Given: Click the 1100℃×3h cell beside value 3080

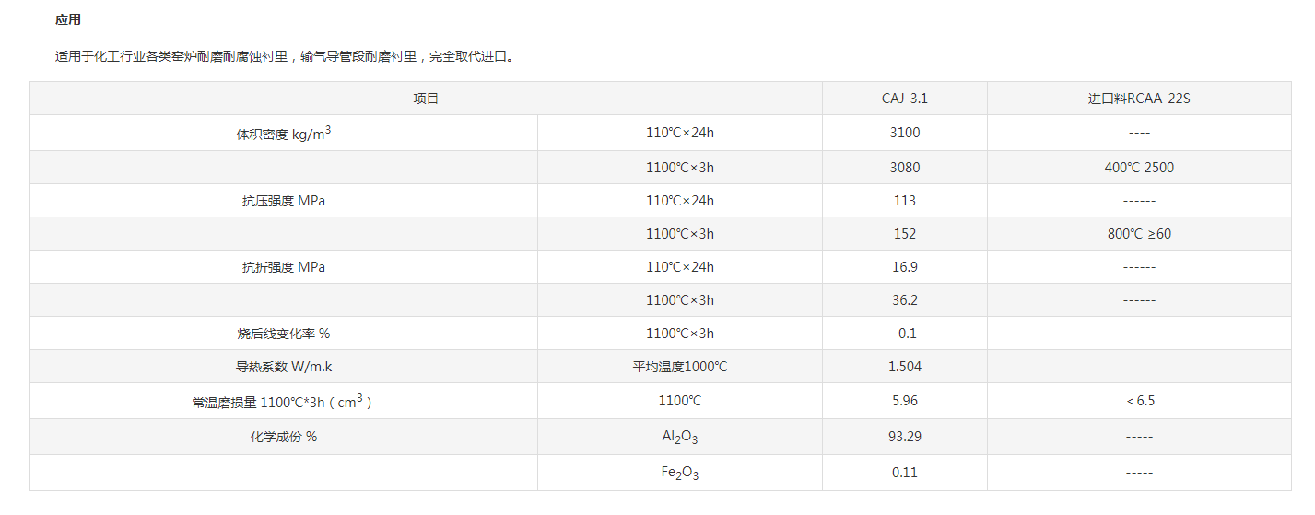Looking at the screenshot, I should [x=680, y=168].
